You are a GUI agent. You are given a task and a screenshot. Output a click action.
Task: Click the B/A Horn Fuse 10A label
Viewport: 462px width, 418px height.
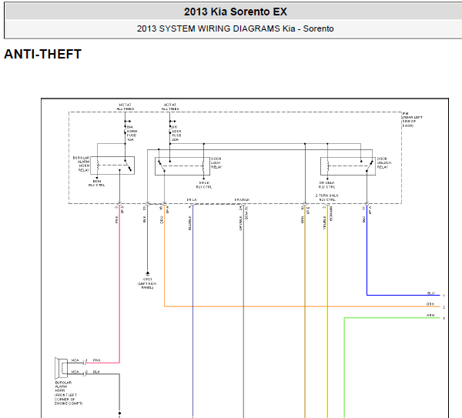click(x=132, y=133)
